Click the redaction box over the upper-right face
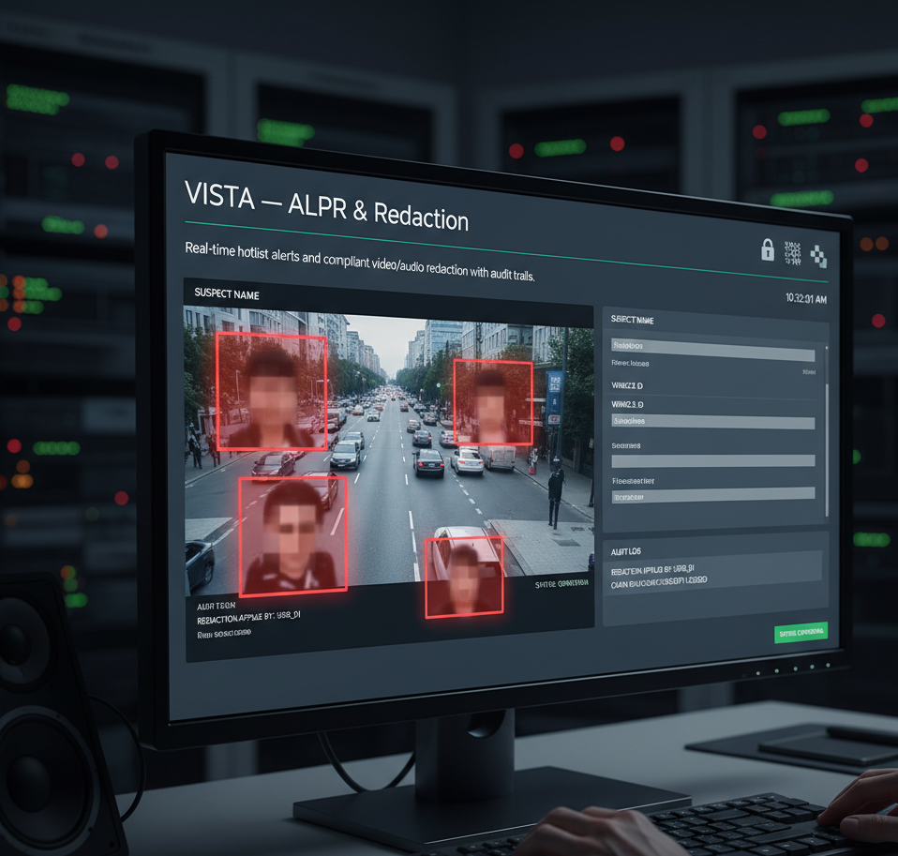This screenshot has width=898, height=856. 491,401
